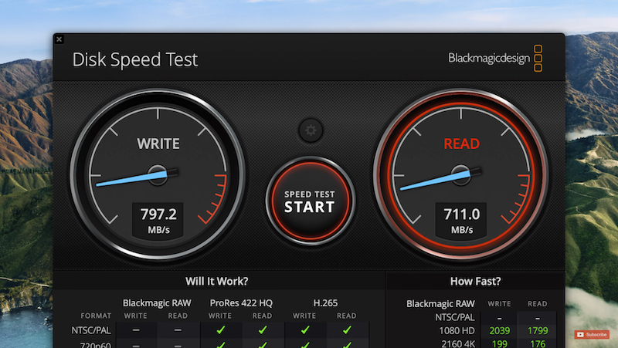Click READ subheader under H.265

[346, 316]
